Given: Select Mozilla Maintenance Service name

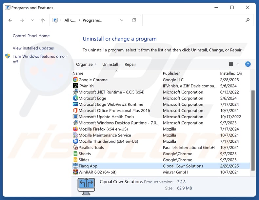Looking at the screenshot, I should click(x=105, y=135).
